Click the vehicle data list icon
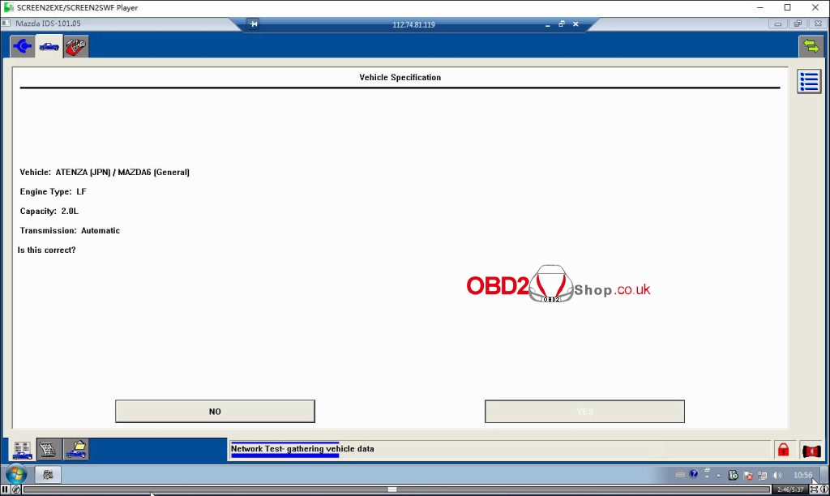830x496 pixels. tap(22, 449)
